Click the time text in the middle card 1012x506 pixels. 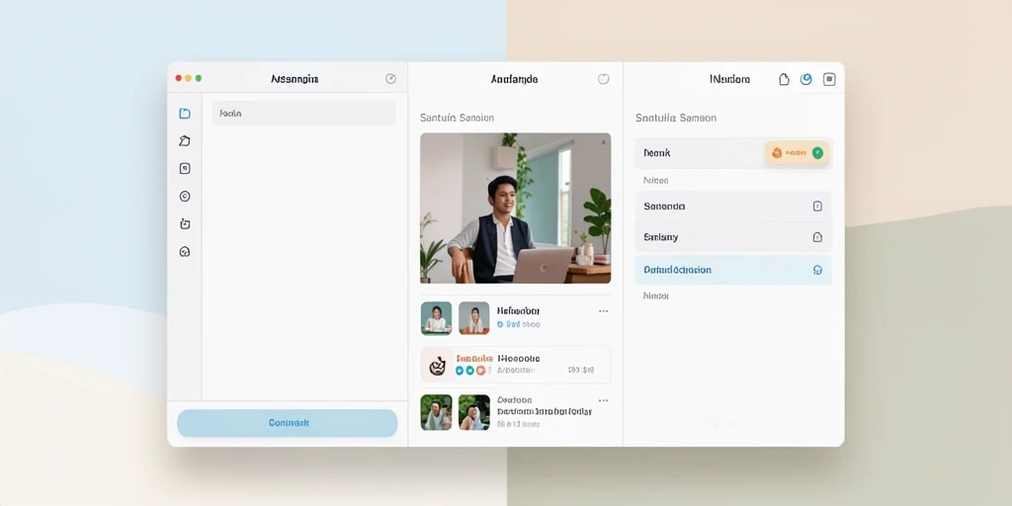[x=581, y=371]
